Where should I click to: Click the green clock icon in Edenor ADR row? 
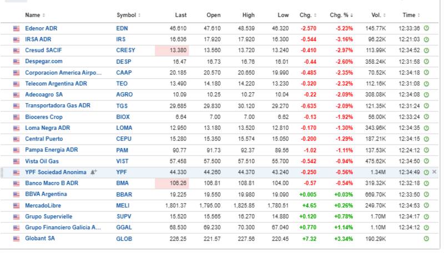(x=426, y=28)
